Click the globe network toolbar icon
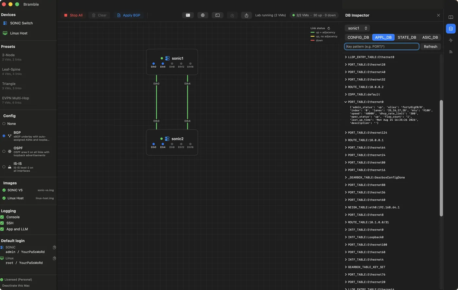 (x=203, y=15)
